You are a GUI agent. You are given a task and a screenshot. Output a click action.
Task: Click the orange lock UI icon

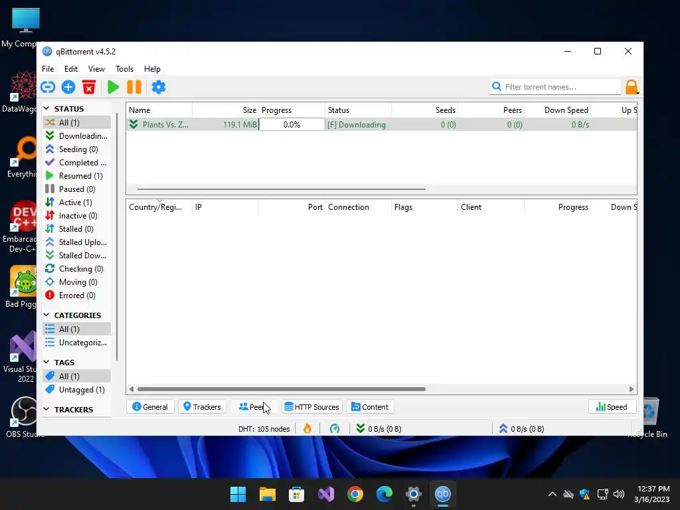tap(632, 87)
